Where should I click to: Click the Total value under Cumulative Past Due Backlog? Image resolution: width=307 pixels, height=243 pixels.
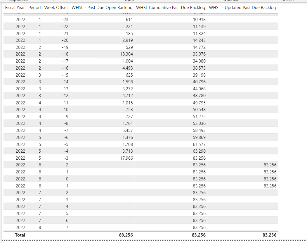click(199, 235)
